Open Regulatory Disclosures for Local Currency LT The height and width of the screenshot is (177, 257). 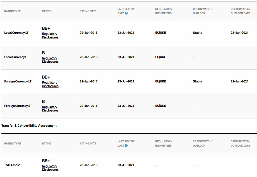coord(50,36)
